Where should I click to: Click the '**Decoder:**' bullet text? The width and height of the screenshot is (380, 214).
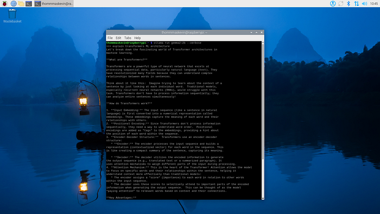(122, 158)
